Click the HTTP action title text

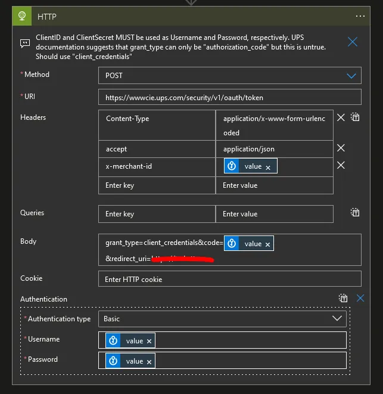(x=46, y=17)
